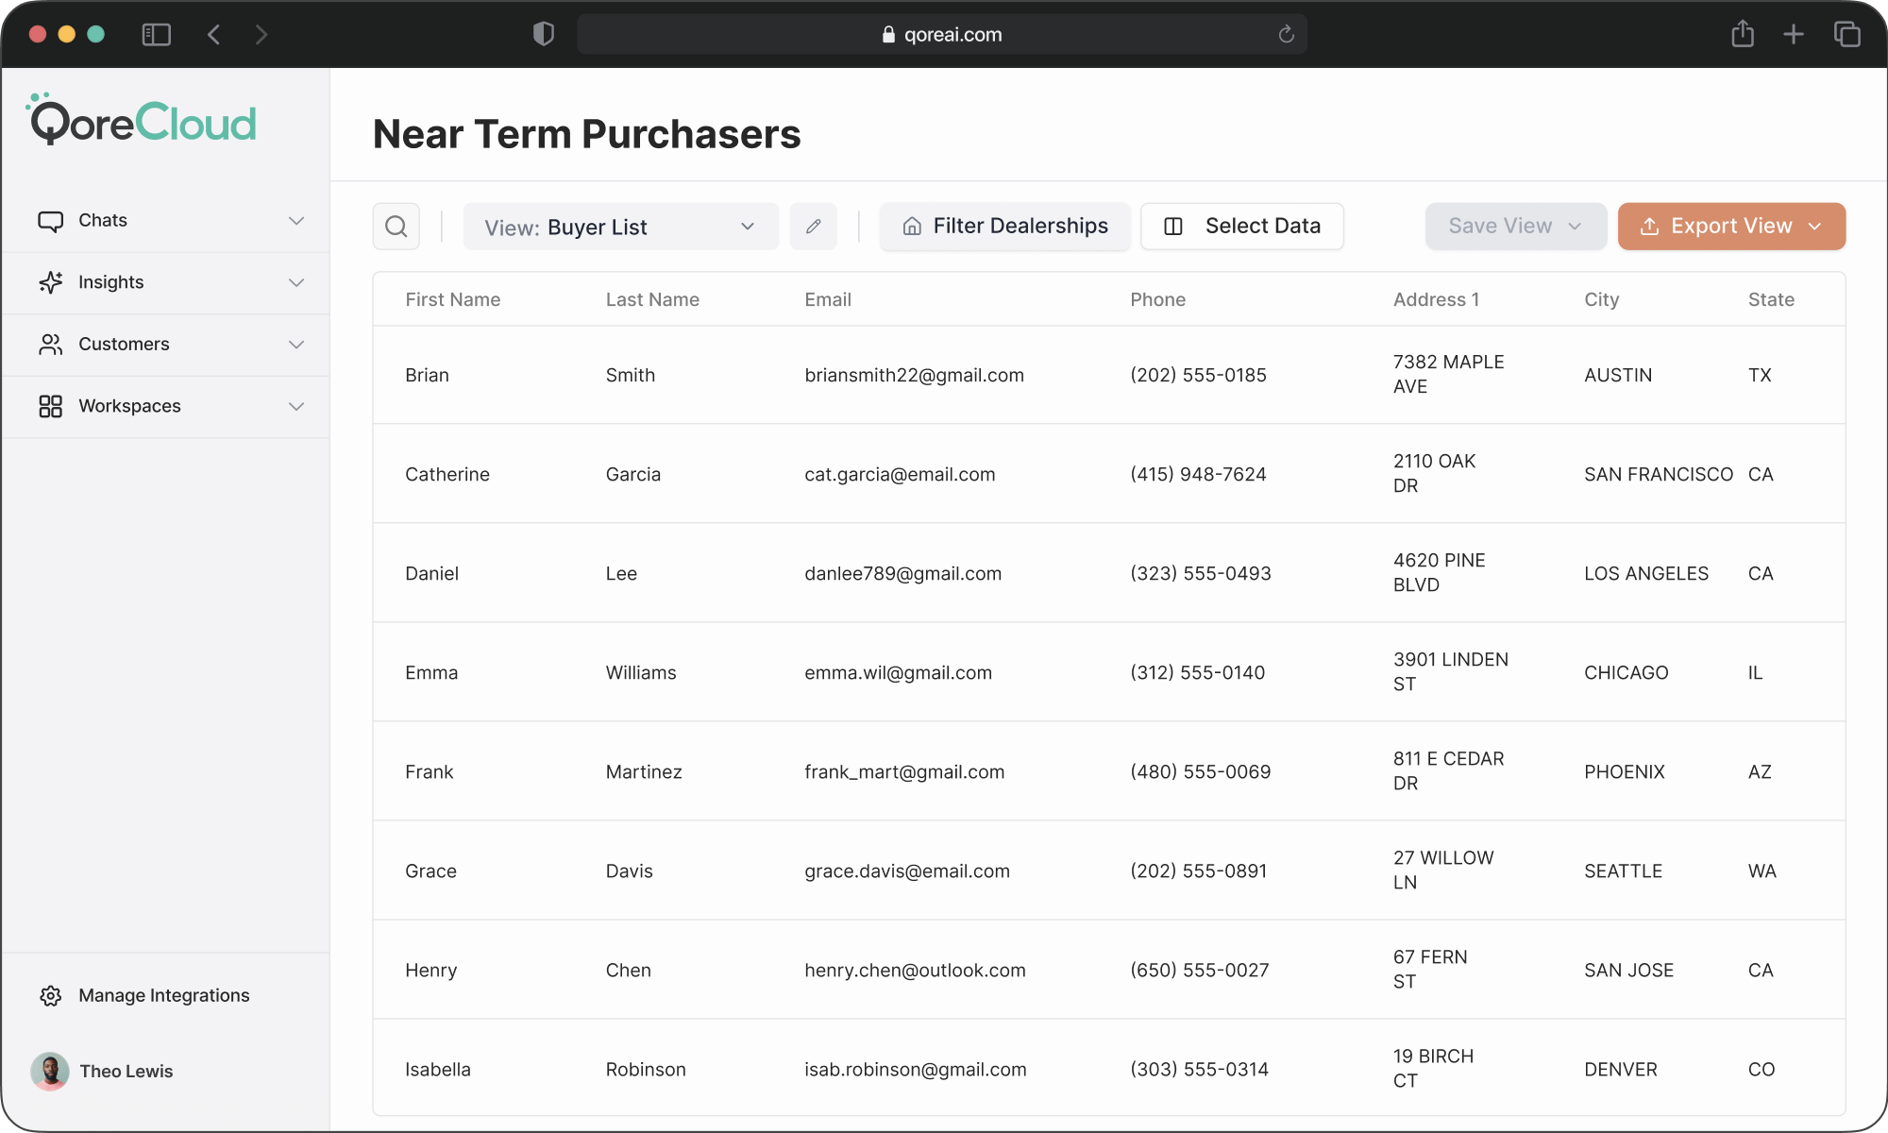Open the Customers menu item
1888x1133 pixels.
(124, 345)
